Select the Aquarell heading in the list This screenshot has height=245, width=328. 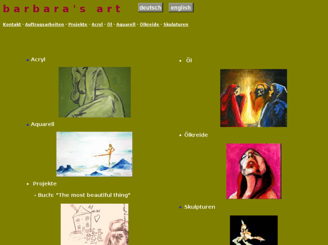coord(42,124)
